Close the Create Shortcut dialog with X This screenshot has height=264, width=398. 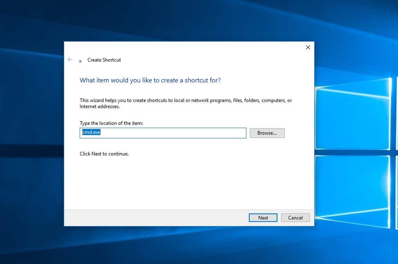click(308, 47)
